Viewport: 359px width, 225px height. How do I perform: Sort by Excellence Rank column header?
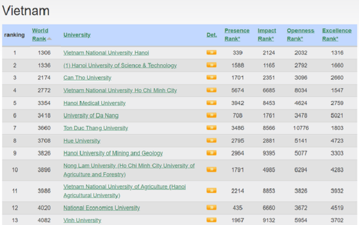click(x=336, y=34)
